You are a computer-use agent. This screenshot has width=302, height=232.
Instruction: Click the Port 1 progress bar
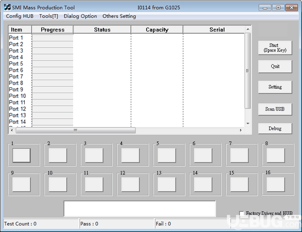pos(52,38)
